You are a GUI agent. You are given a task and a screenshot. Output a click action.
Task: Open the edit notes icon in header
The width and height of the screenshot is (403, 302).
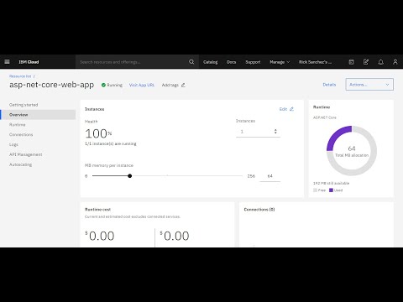366,62
